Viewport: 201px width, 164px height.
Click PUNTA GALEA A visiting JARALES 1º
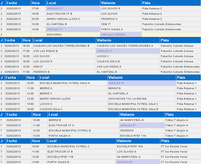121,29
